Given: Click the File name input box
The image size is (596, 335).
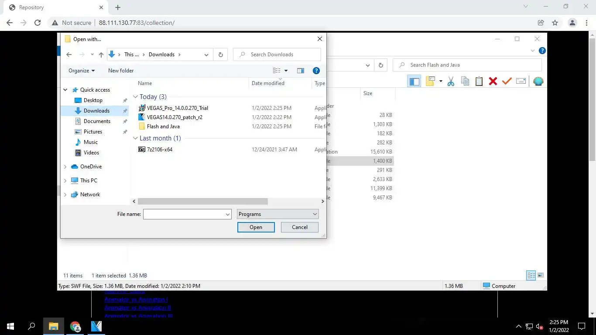Looking at the screenshot, I should tap(187, 214).
